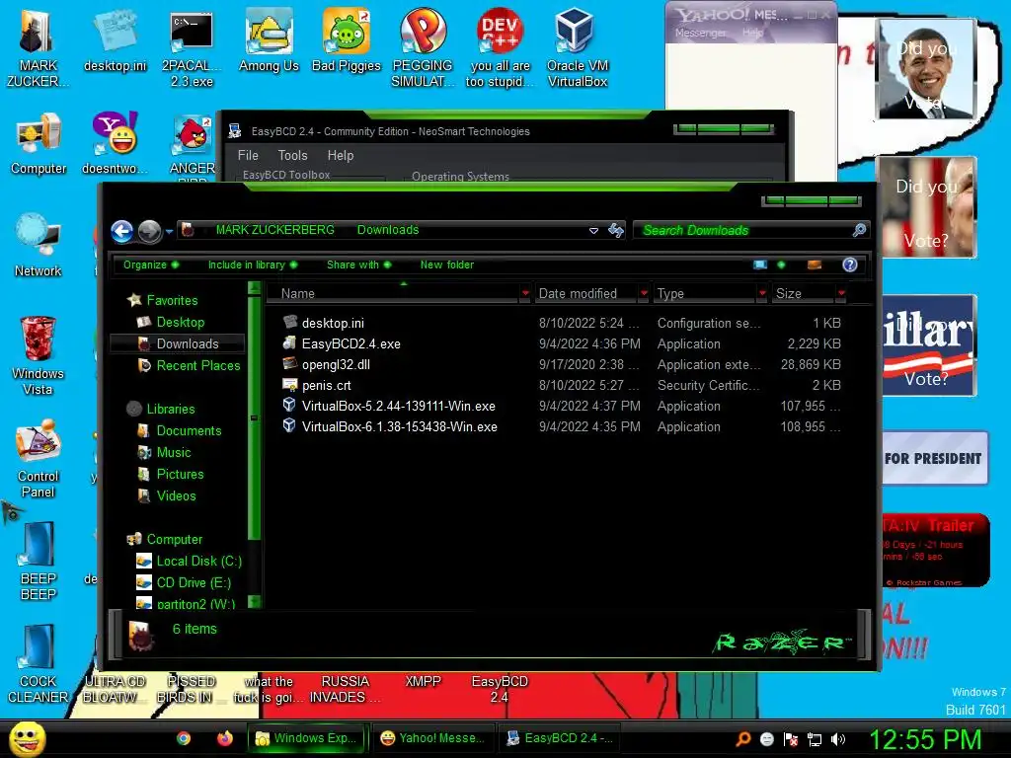1011x758 pixels.
Task: Select the COCK CLEANER desktop icon
Action: click(x=39, y=662)
